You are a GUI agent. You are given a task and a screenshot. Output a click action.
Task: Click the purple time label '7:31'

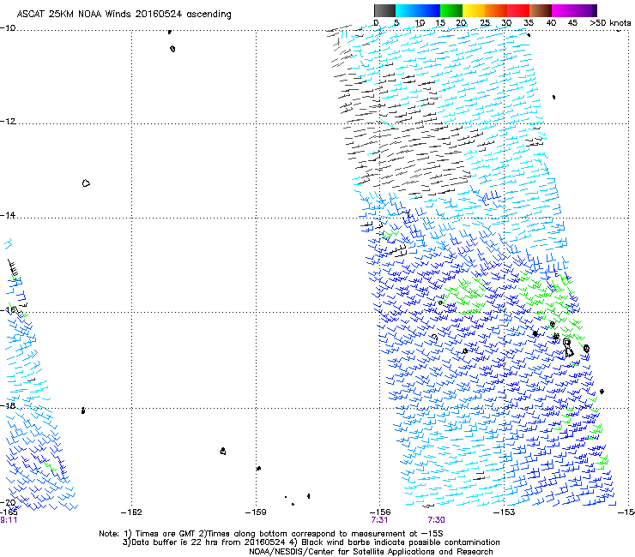[379, 520]
